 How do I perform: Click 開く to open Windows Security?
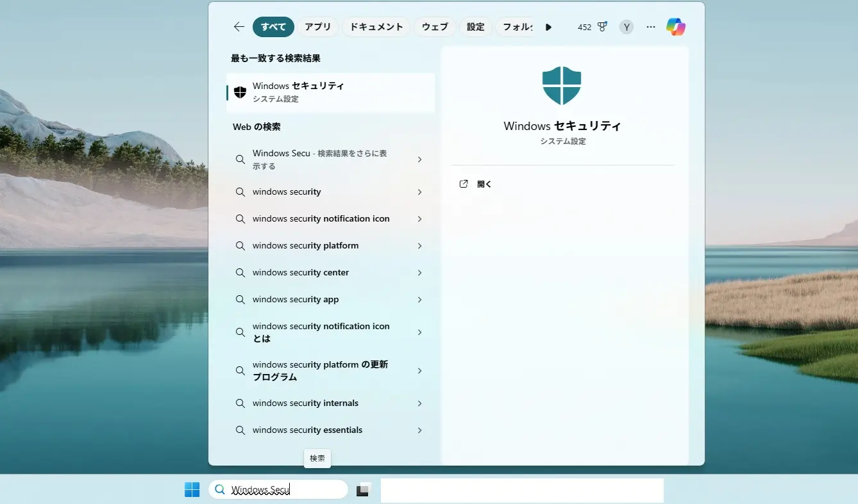[x=484, y=184]
